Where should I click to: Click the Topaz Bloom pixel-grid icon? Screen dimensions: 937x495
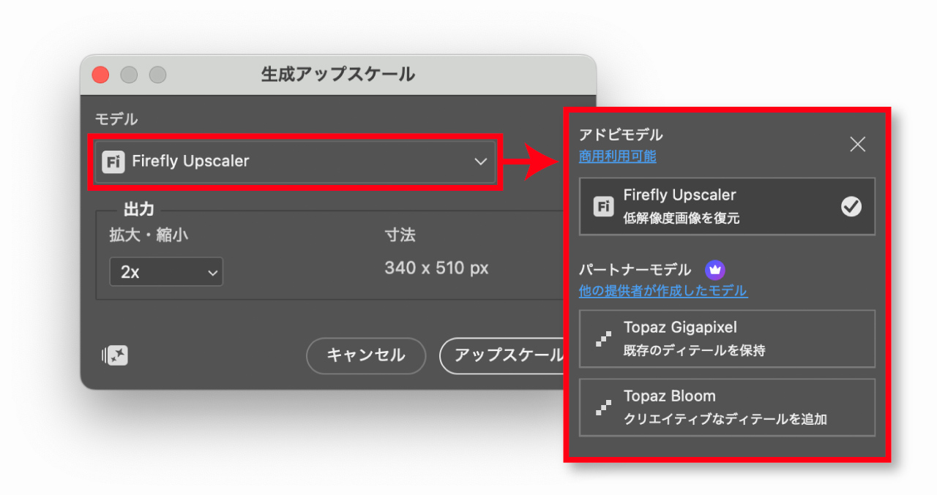tap(602, 407)
